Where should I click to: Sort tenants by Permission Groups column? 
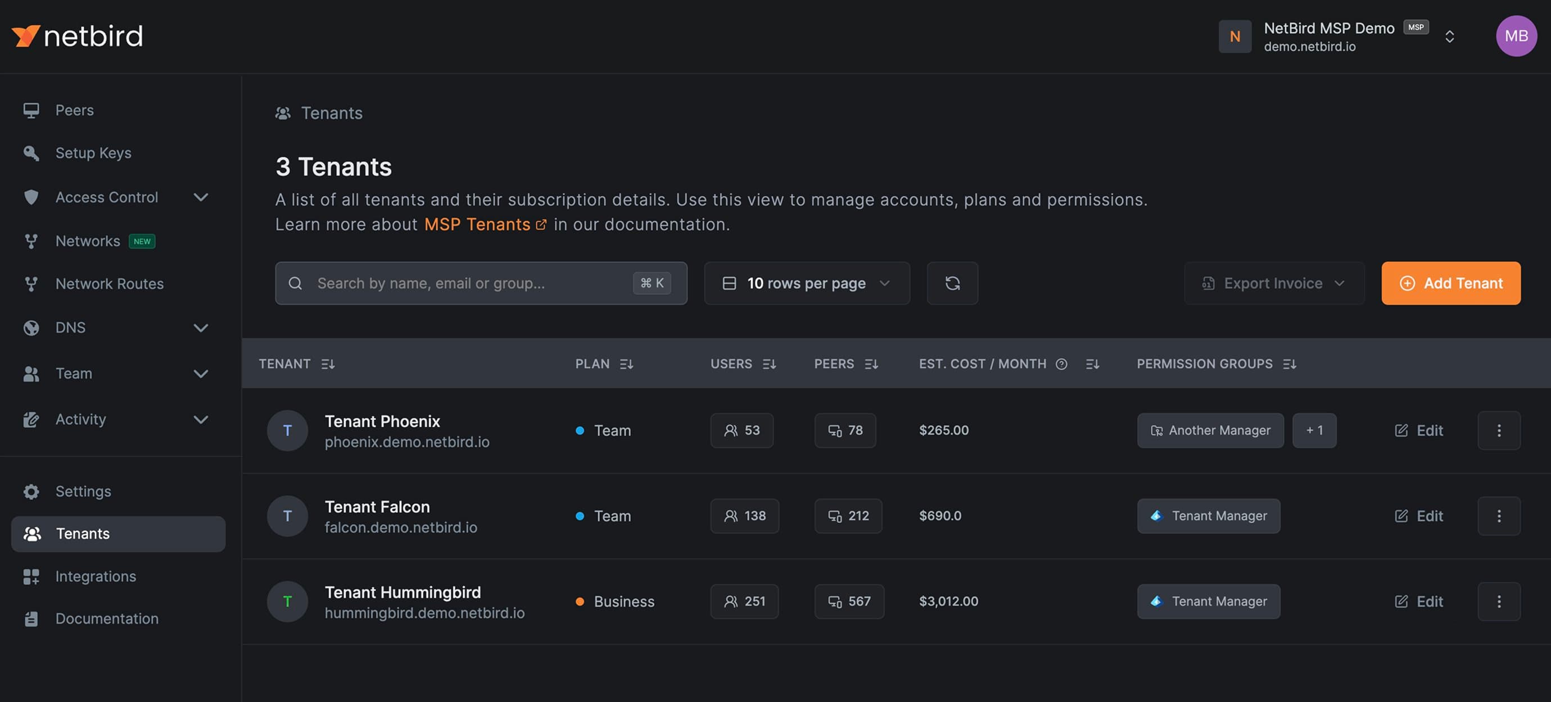click(1288, 364)
